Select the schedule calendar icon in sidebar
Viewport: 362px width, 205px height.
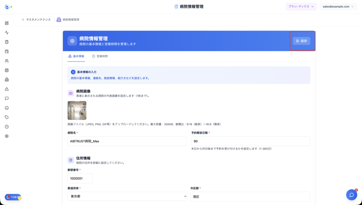[x=7, y=70]
